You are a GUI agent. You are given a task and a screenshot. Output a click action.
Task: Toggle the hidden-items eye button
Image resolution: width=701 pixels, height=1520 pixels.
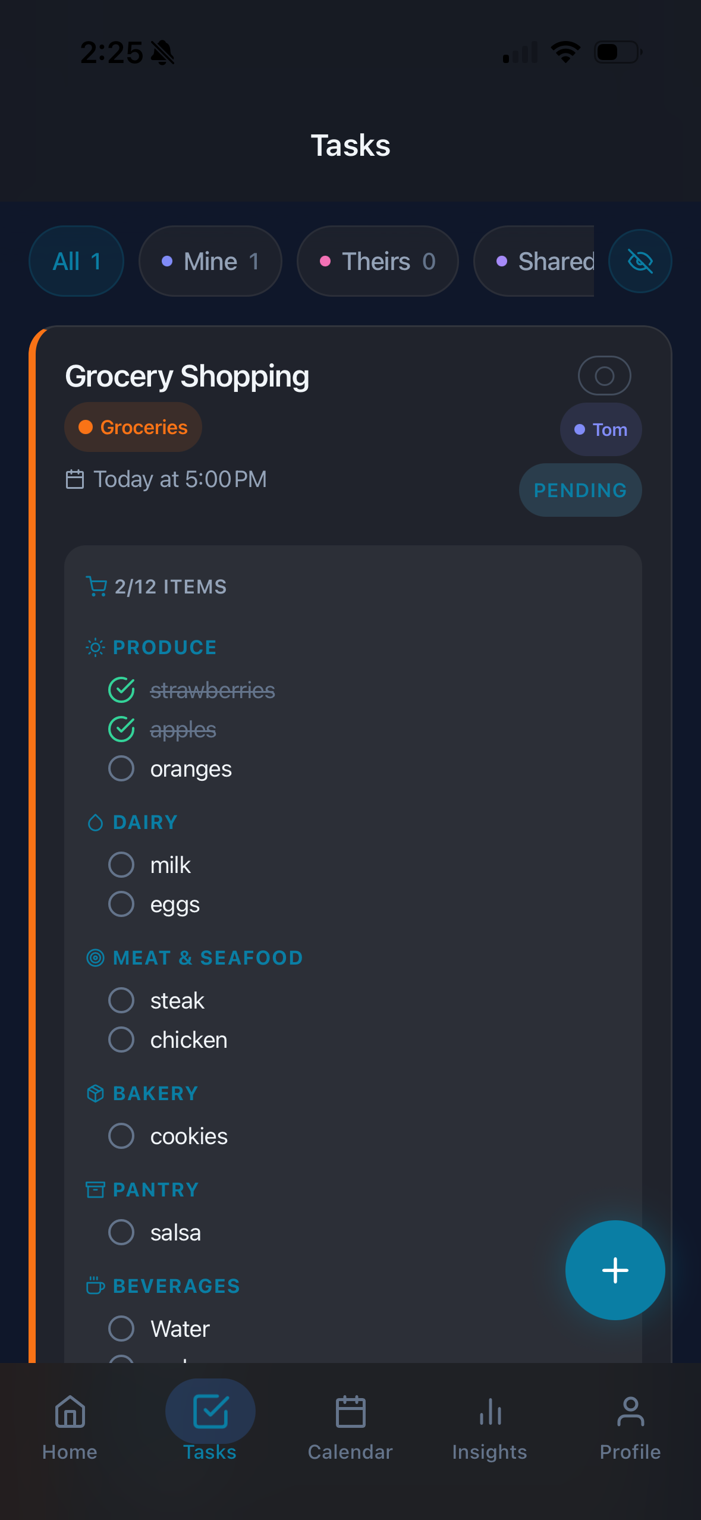pyautogui.click(x=640, y=260)
